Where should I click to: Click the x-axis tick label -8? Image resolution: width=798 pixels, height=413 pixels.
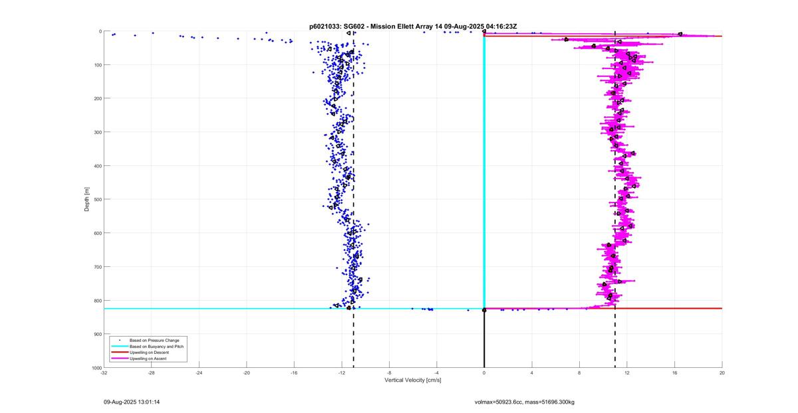[x=389, y=372]
